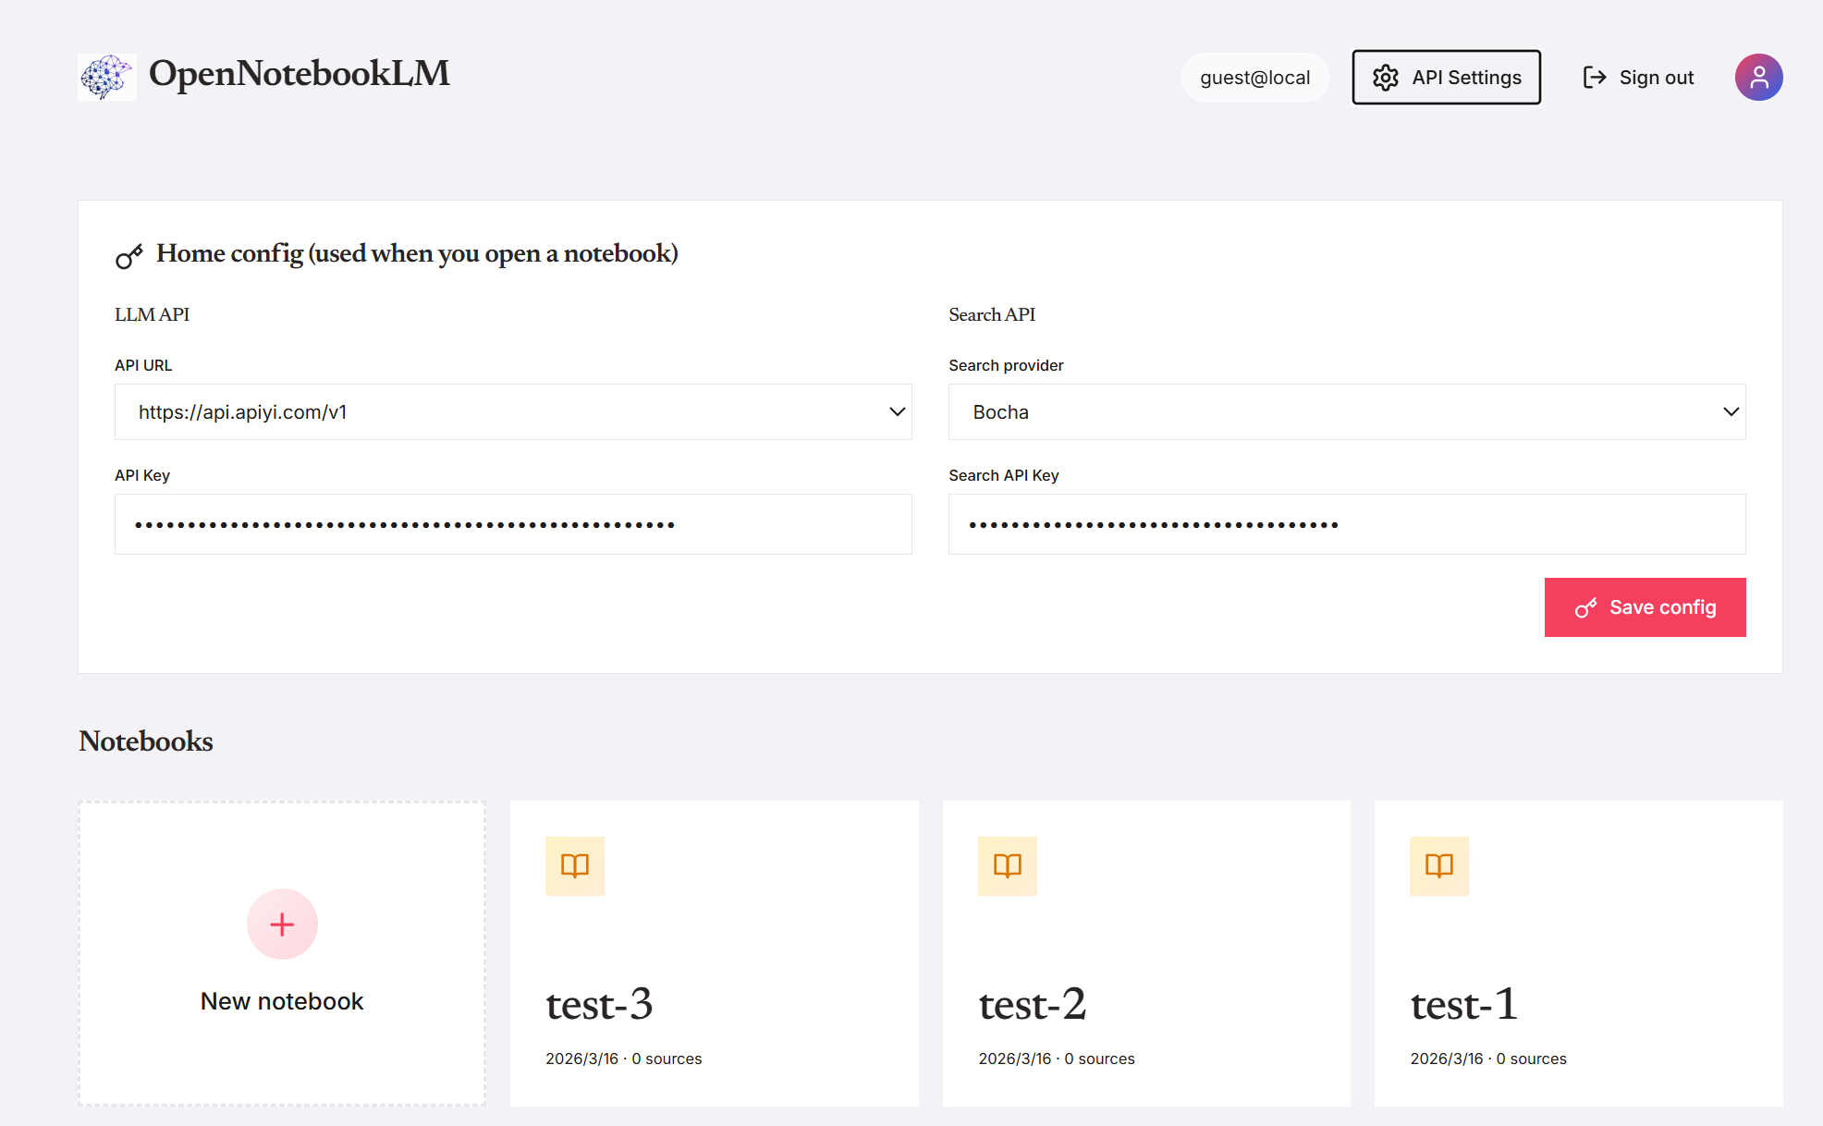Click the key icon on Save config button
Screen dimensions: 1823x1126
(x=1586, y=607)
